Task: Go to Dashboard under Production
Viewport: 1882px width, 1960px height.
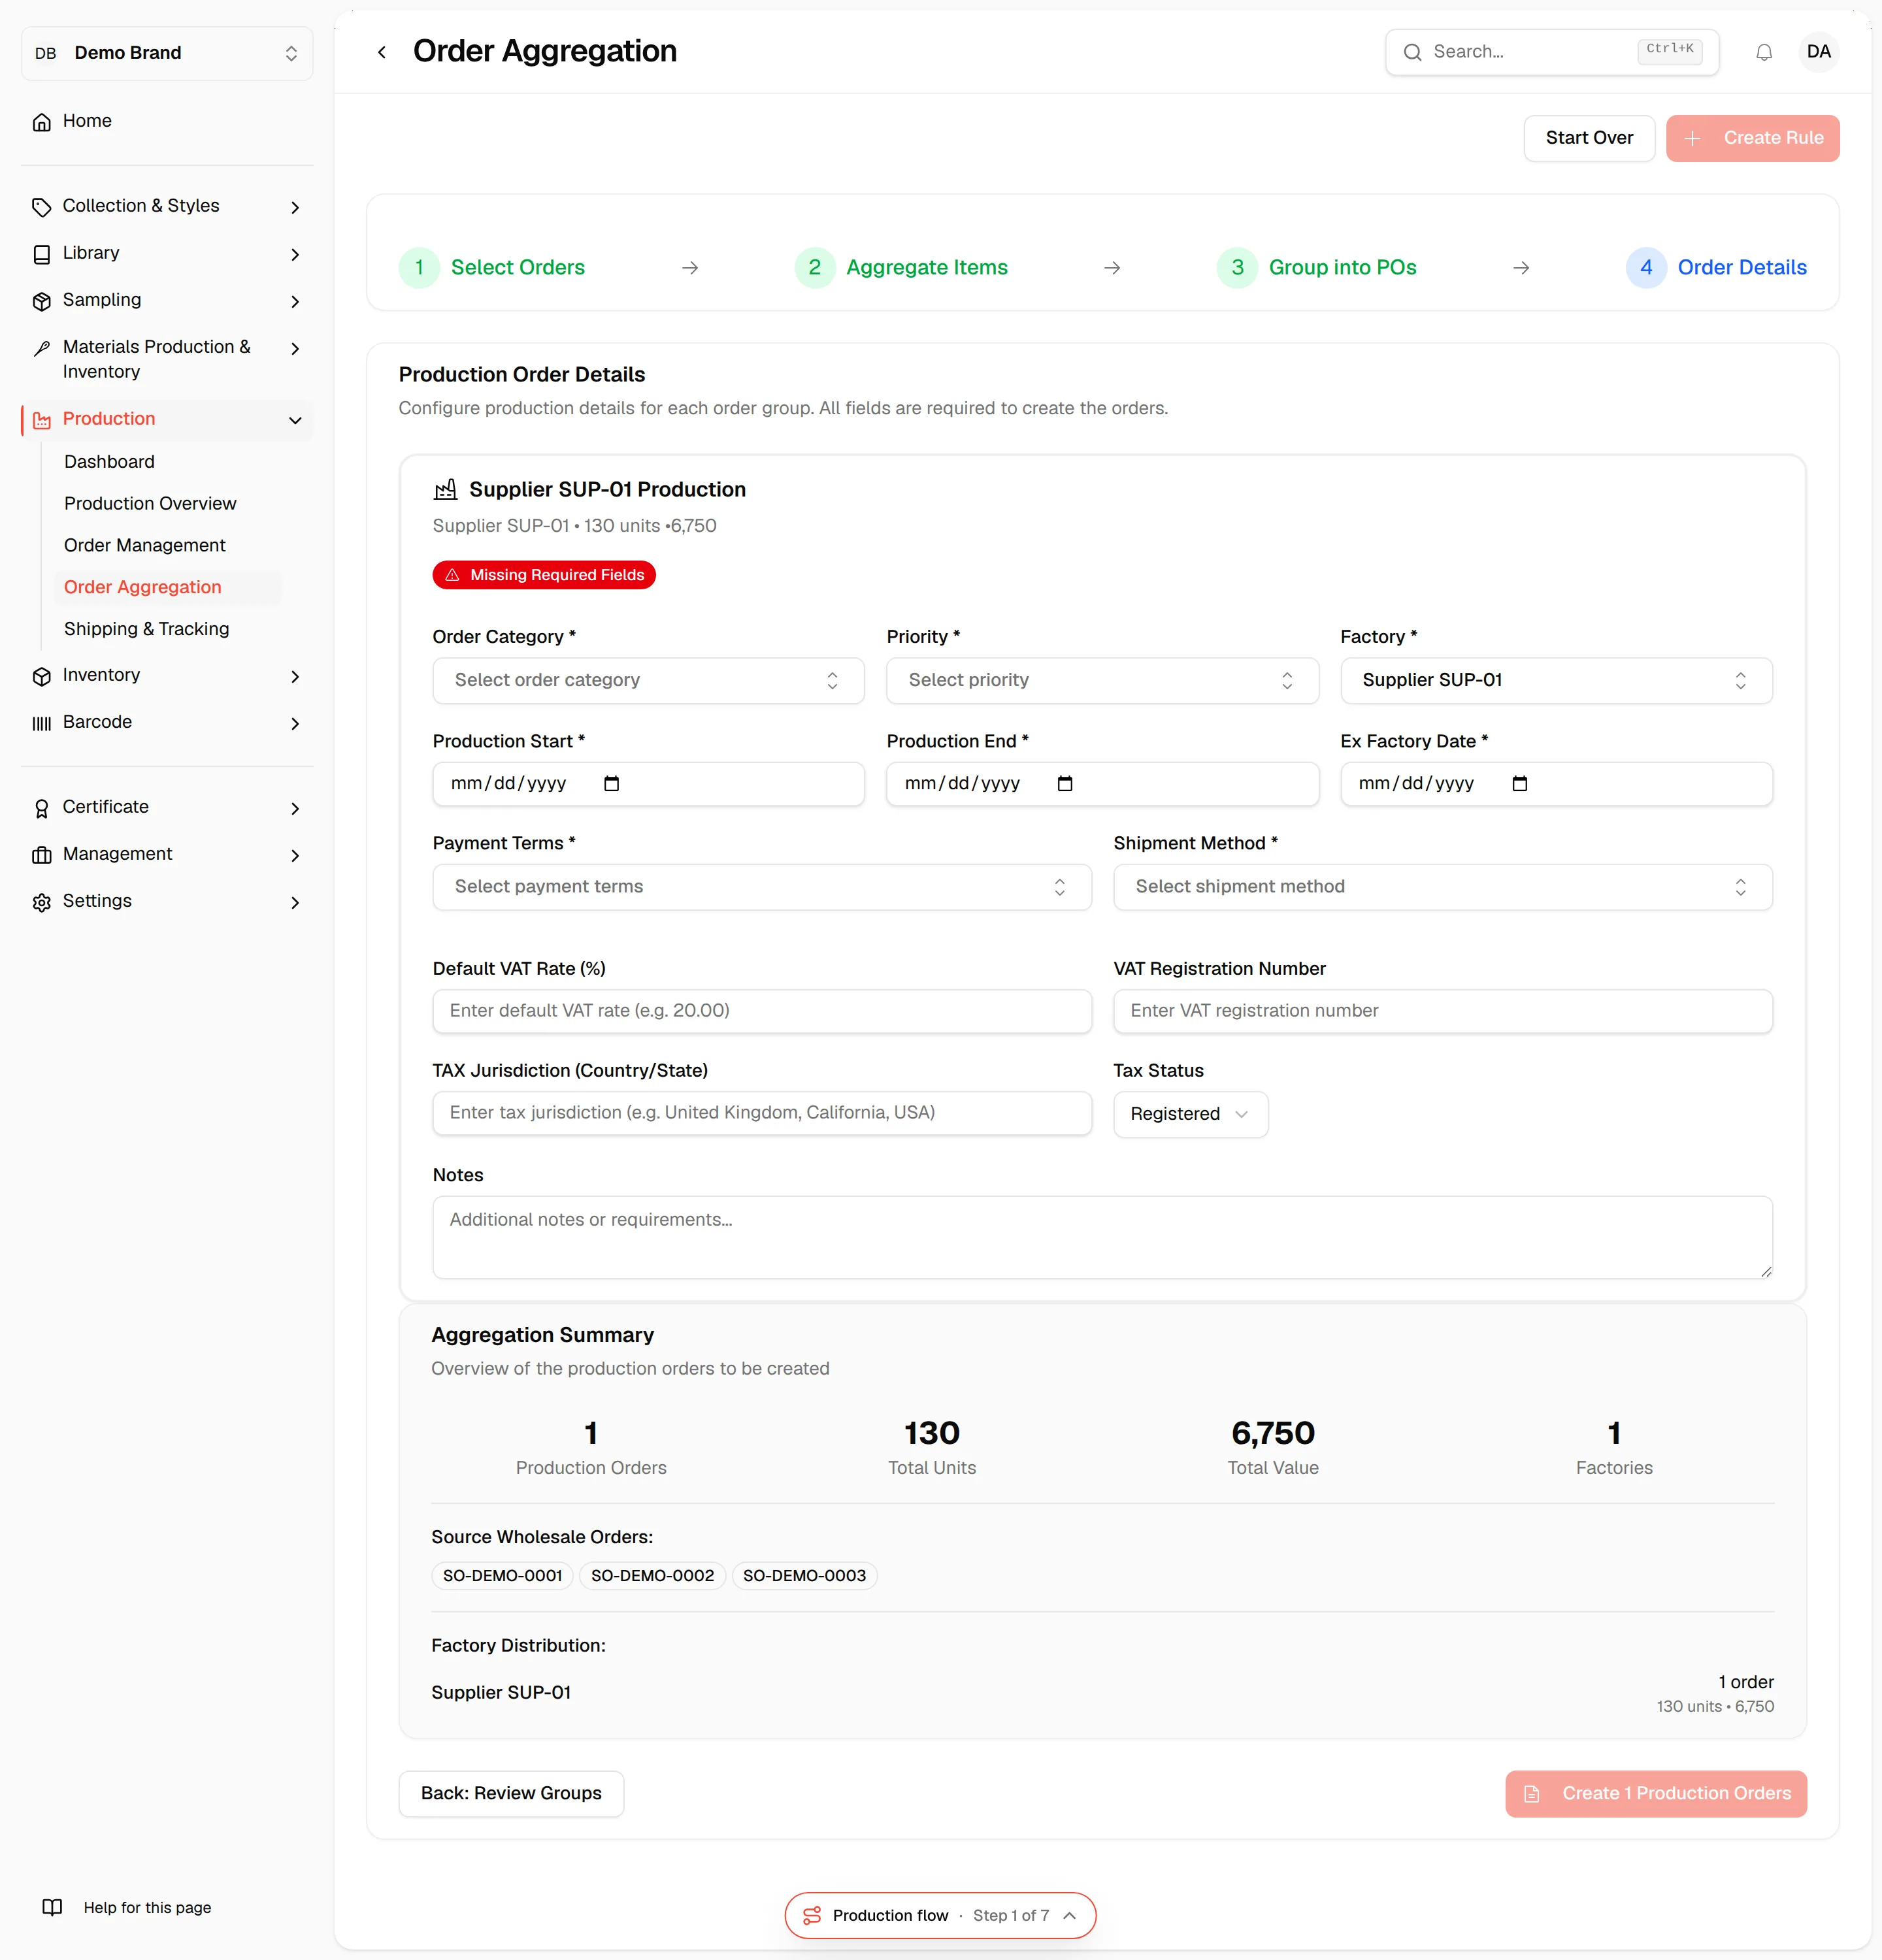Action: pyautogui.click(x=109, y=461)
